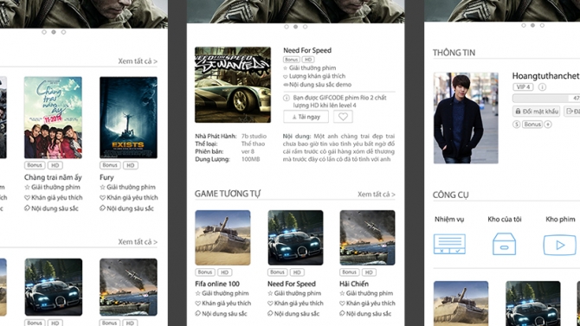The height and width of the screenshot is (326, 580).
Task: Click the Bonus label in the profile section
Action: coord(532,125)
